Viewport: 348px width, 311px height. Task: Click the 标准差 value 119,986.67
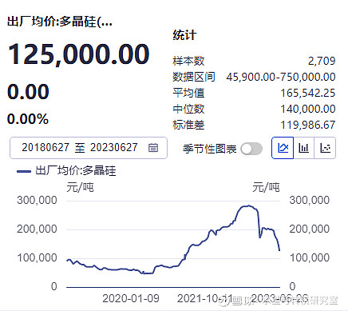pyautogui.click(x=308, y=125)
